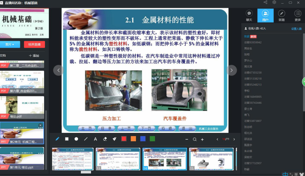Go to next slide with right arrow
Viewport: 305px width, 176px height.
click(x=231, y=70)
